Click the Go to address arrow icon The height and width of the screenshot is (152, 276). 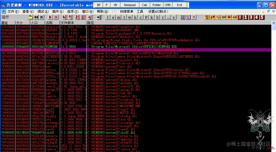[x=99, y=17]
